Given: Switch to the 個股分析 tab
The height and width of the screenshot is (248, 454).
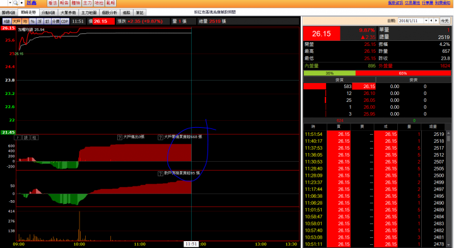Looking at the screenshot, I should pyautogui.click(x=110, y=13).
